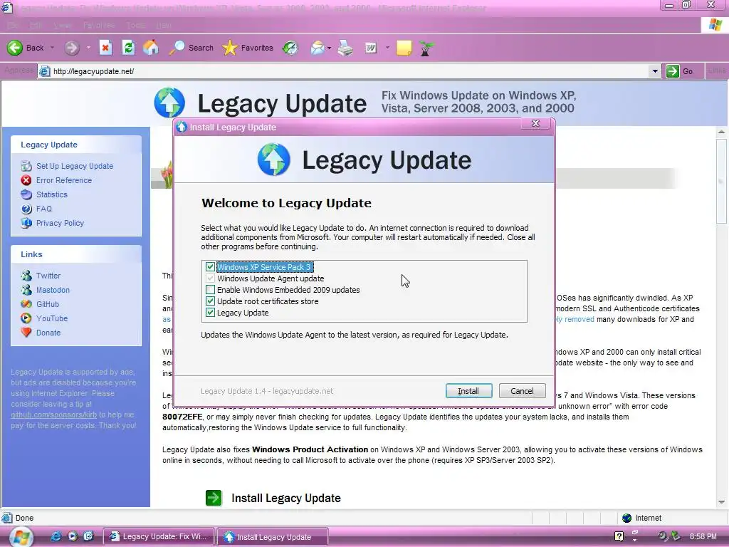This screenshot has height=547, width=729.
Task: Click the Internet zone globe in status bar
Action: pos(626,518)
